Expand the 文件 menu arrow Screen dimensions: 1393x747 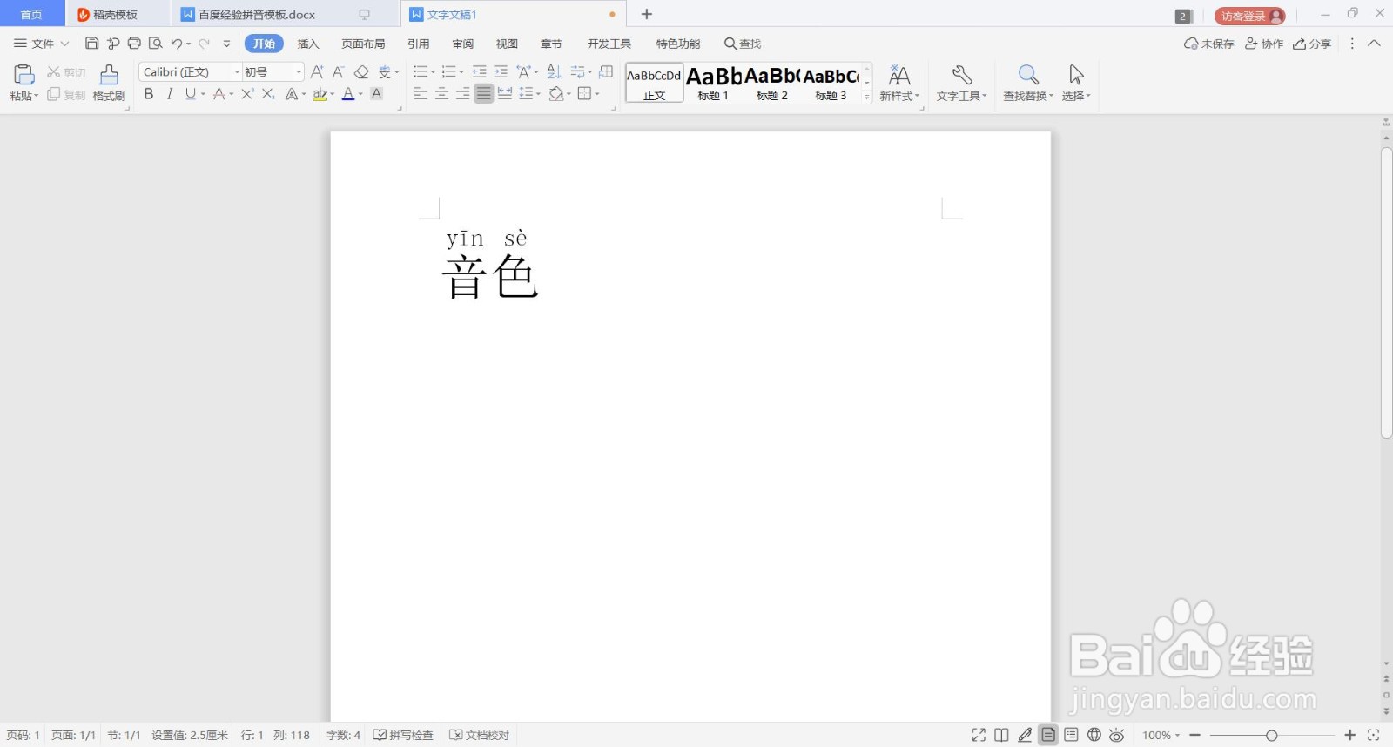(x=64, y=44)
